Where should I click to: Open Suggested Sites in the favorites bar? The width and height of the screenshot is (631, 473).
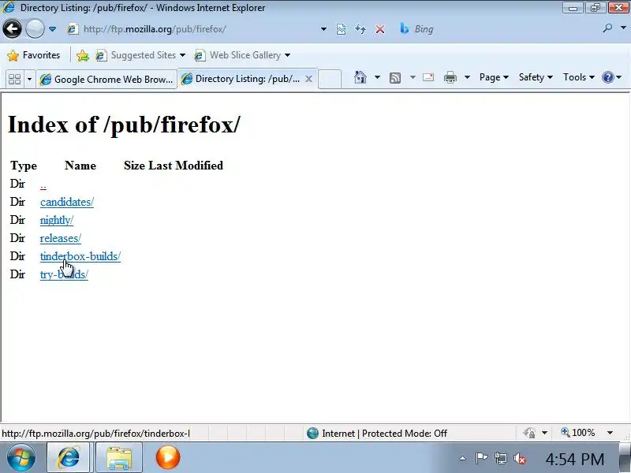point(140,55)
